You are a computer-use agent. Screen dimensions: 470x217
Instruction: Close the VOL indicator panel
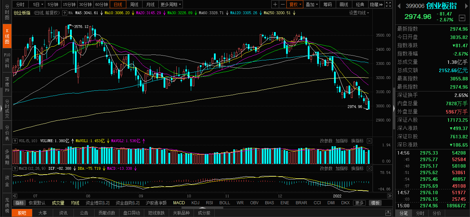(x=369, y=141)
